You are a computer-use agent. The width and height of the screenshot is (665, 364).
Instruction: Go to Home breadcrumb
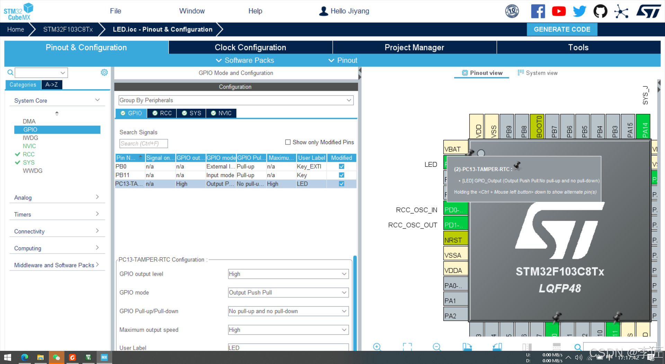tap(16, 29)
